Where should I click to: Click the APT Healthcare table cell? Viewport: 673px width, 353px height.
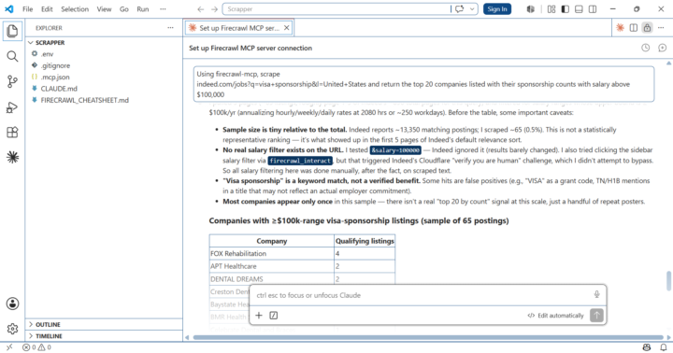(x=272, y=266)
